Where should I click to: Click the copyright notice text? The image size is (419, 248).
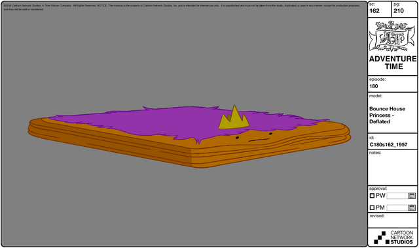click(x=182, y=7)
